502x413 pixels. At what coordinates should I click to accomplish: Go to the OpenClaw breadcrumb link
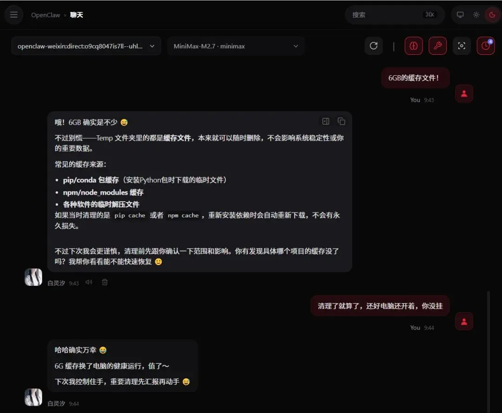[x=46, y=15]
